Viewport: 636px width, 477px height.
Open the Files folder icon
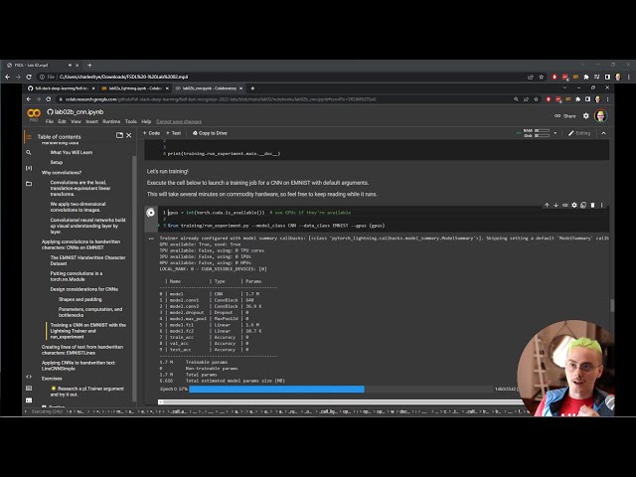(x=29, y=184)
